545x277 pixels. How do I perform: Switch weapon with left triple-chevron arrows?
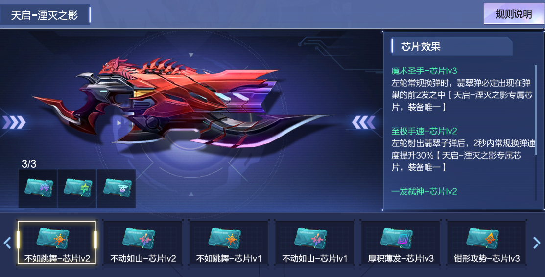tap(14, 122)
